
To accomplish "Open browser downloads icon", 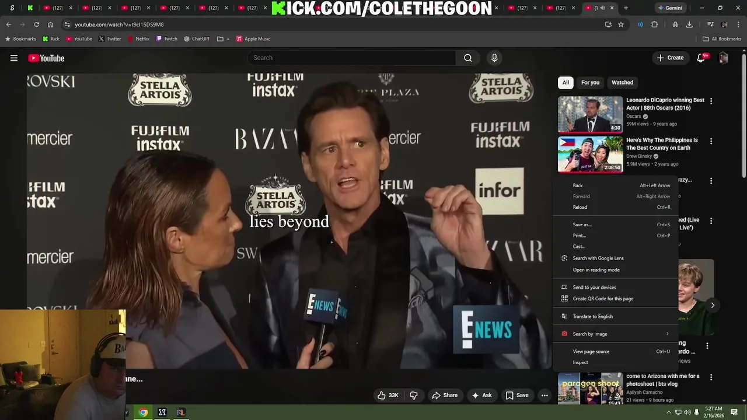I will (x=689, y=24).
